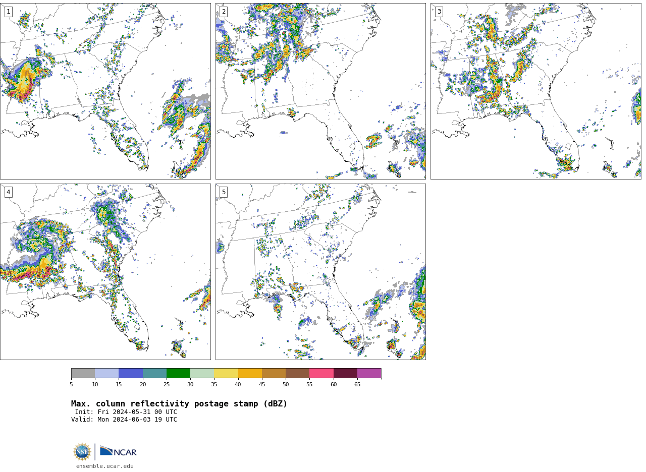Click the NSF logo icon
Screen dimensions: 646x472
pos(82,452)
